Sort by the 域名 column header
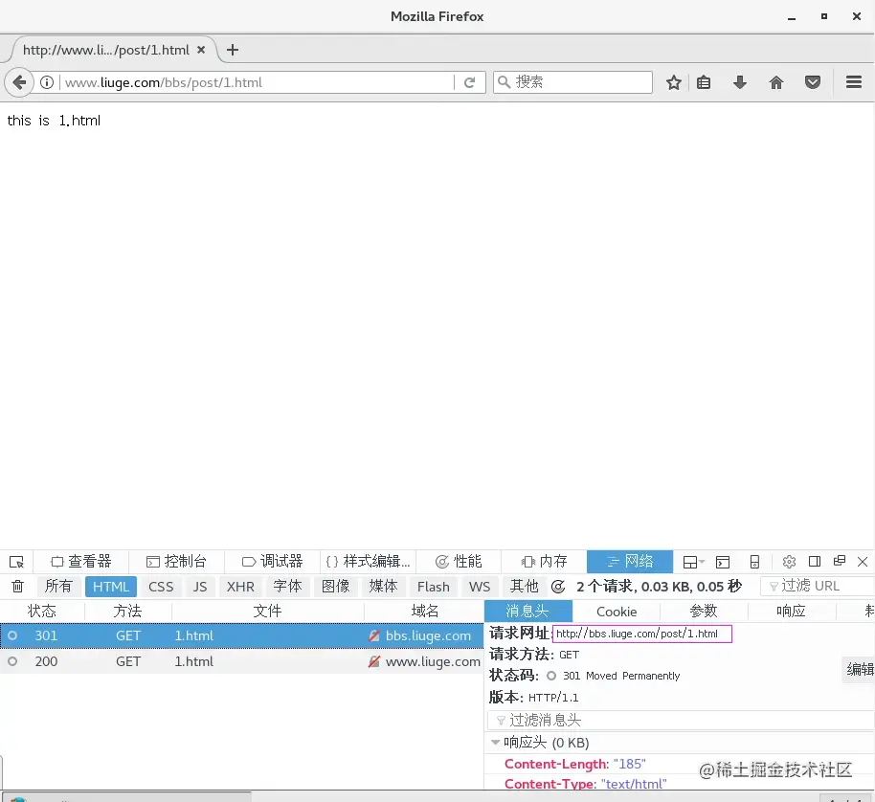Screen dimensions: 875x802 [x=424, y=612]
